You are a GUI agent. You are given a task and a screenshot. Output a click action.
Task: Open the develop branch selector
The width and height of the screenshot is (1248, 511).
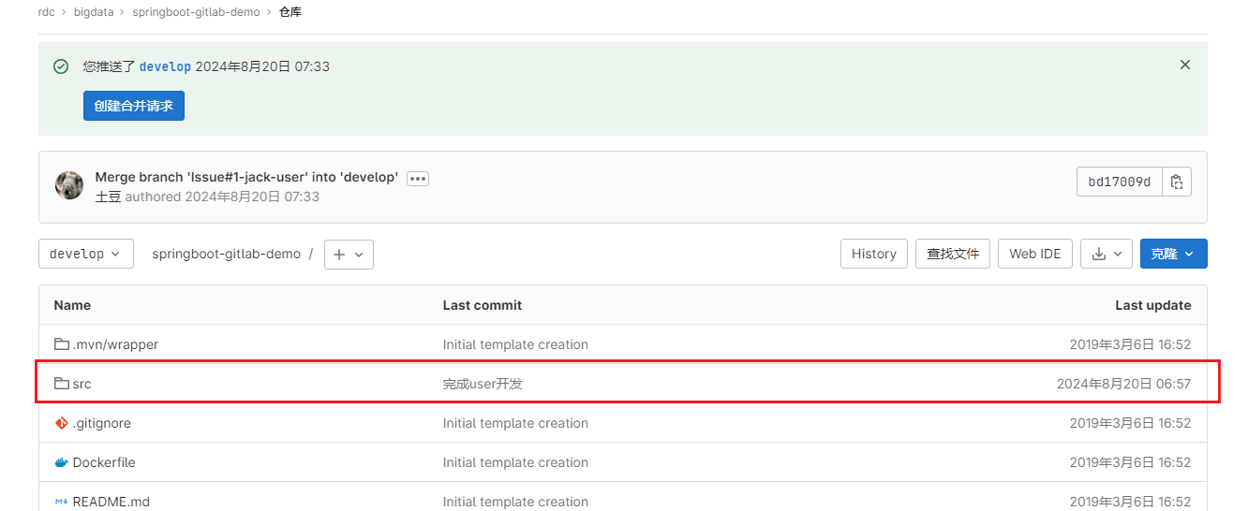click(x=85, y=254)
